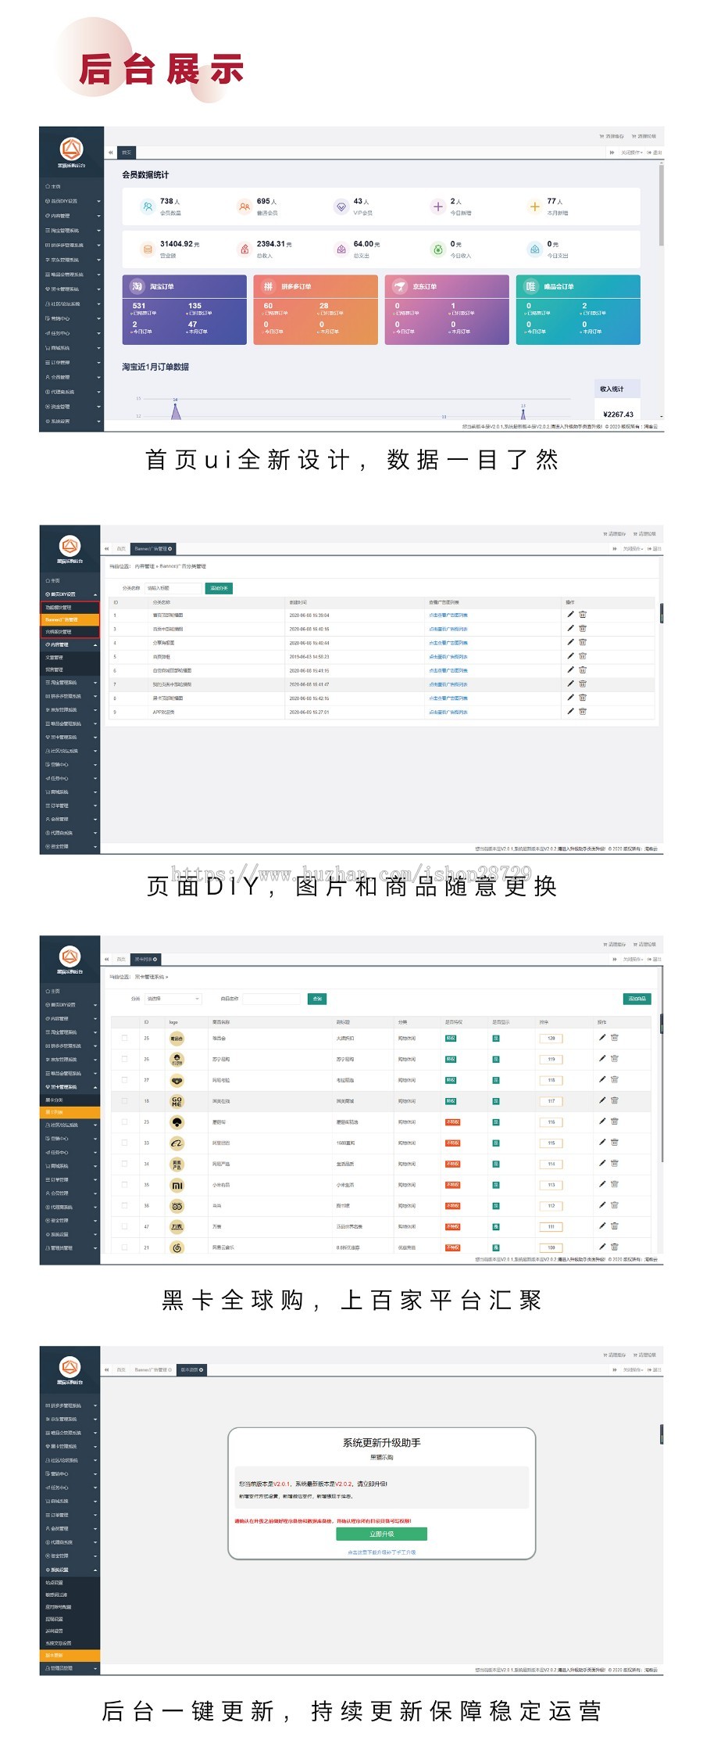Tick the checkbox for 黑卡 row ID 25

(124, 1039)
